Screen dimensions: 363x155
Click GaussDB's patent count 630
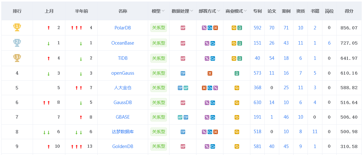pos(257,102)
